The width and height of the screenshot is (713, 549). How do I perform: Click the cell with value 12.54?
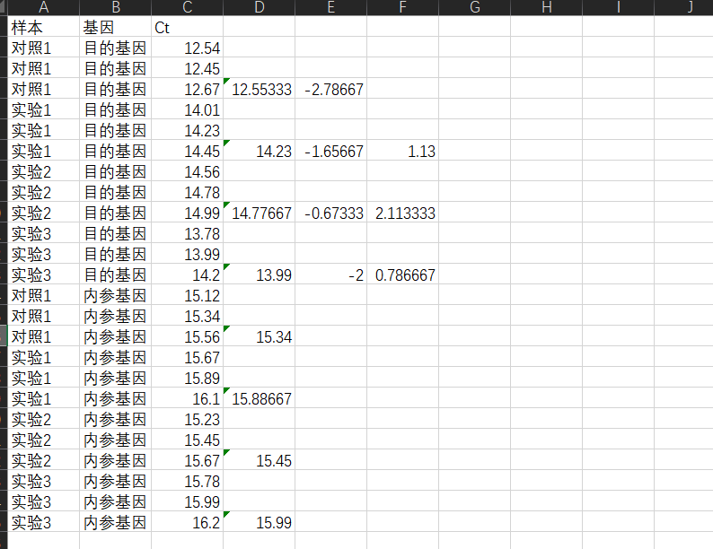[187, 48]
